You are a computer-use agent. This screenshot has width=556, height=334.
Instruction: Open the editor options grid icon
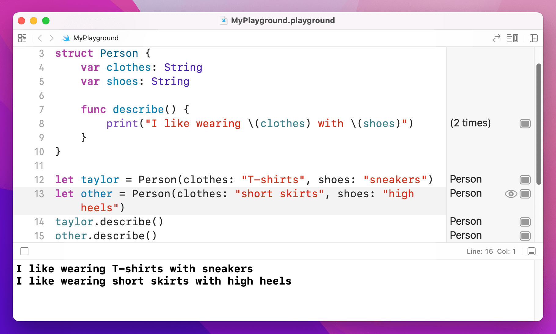tap(22, 38)
